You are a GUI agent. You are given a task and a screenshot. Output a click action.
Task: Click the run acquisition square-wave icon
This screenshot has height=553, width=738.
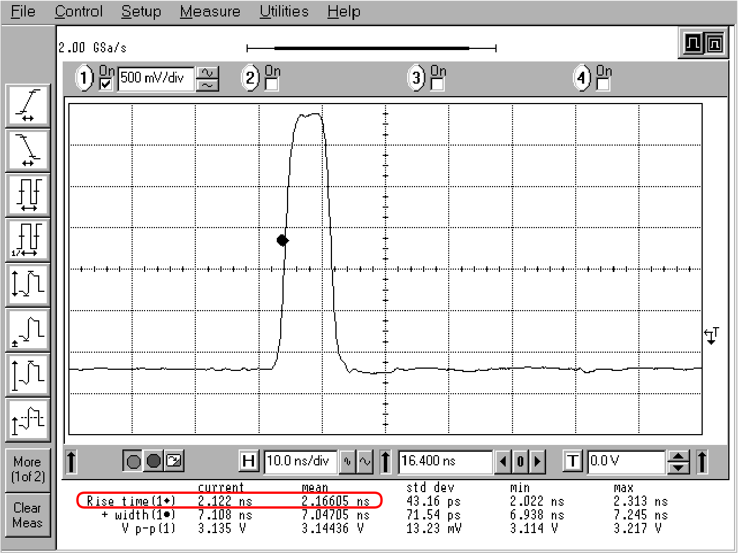pyautogui.click(x=693, y=43)
